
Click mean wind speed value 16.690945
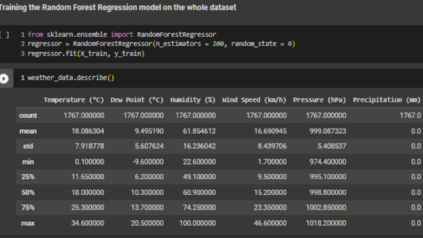(270, 131)
